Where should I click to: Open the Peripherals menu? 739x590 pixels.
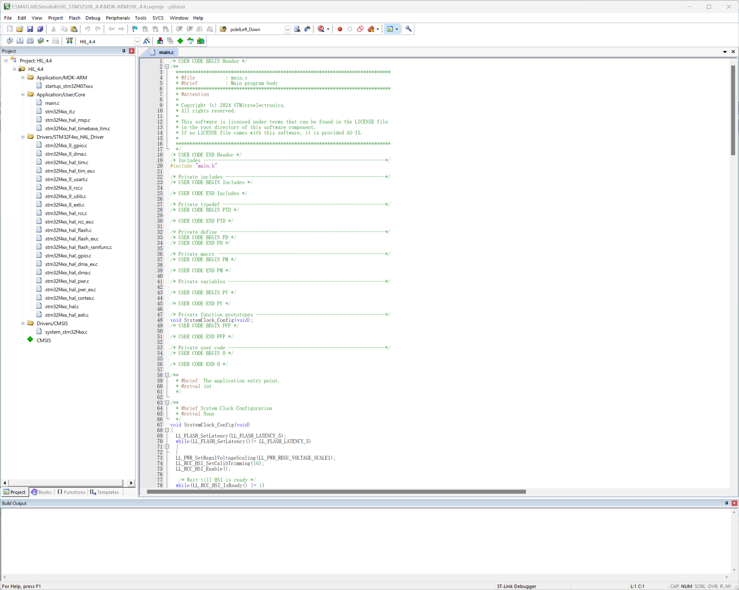pyautogui.click(x=118, y=18)
